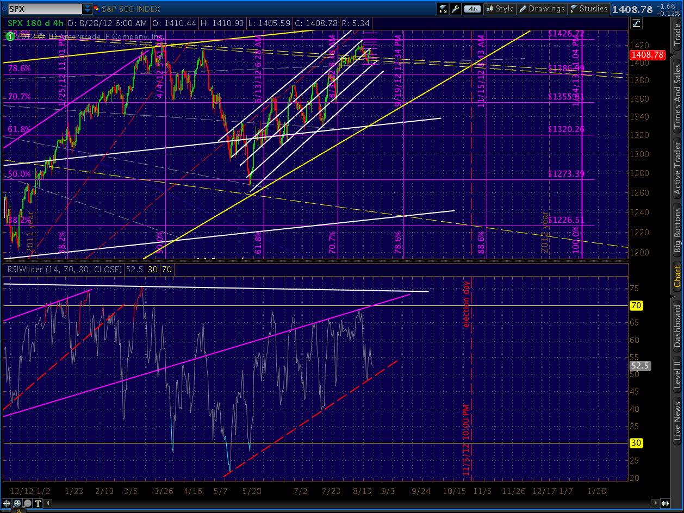Click the SPX symbol input field
This screenshot has width=684, height=513.
pos(44,9)
